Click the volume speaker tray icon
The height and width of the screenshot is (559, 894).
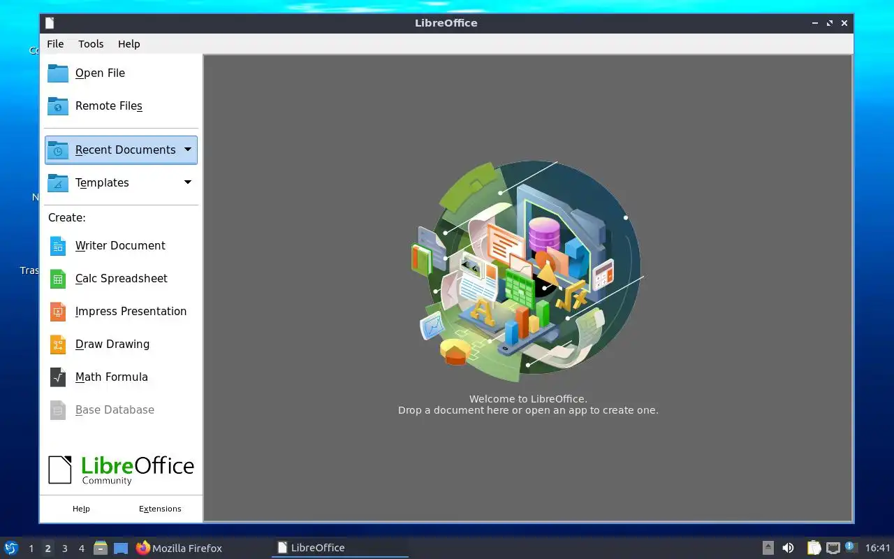[788, 548]
